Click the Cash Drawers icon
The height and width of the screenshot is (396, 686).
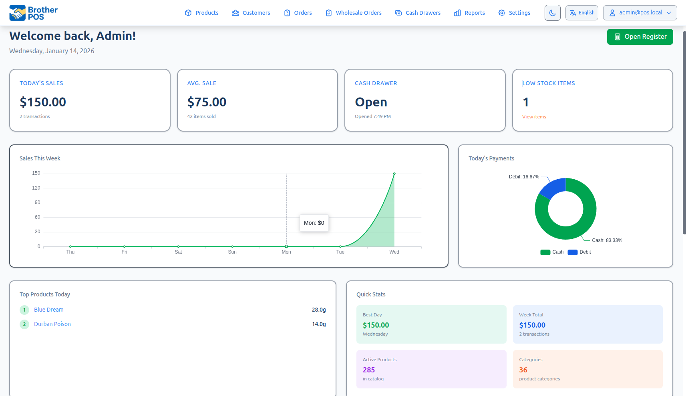click(398, 12)
